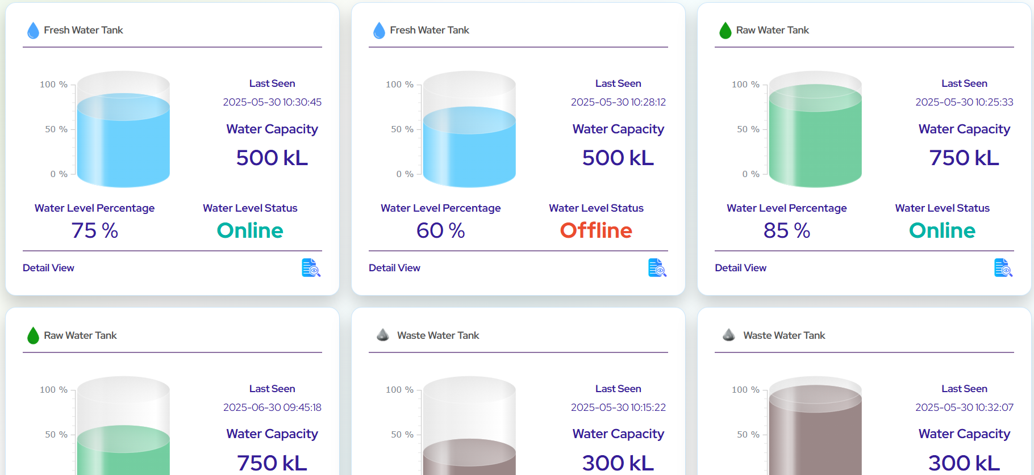This screenshot has width=1034, height=475.
Task: Click the Online status in the 75 % tank card
Action: pos(250,230)
